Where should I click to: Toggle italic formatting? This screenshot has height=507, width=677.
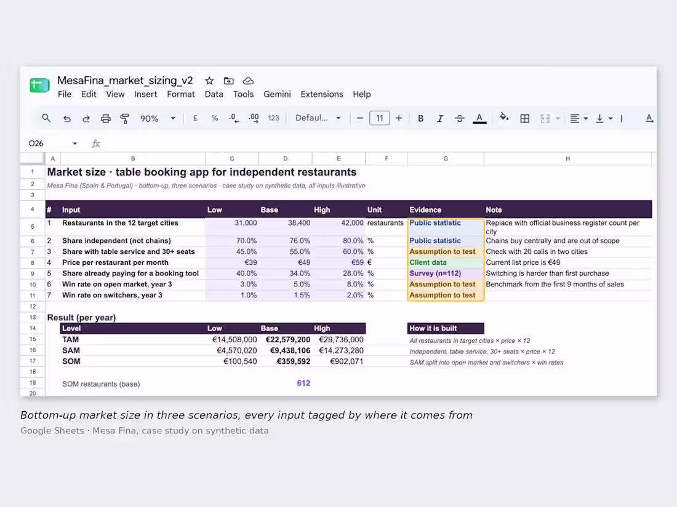pyautogui.click(x=440, y=119)
